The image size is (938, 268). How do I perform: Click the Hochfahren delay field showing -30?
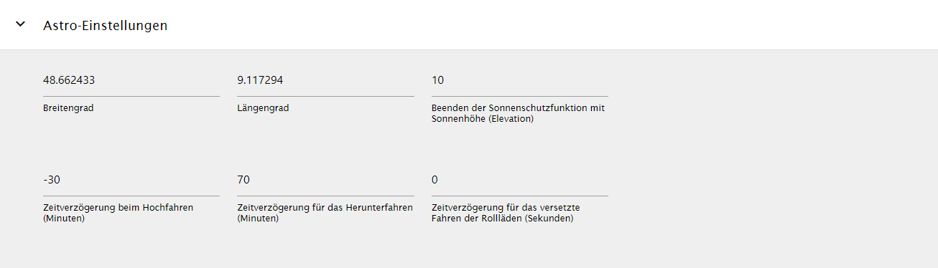[x=131, y=180]
